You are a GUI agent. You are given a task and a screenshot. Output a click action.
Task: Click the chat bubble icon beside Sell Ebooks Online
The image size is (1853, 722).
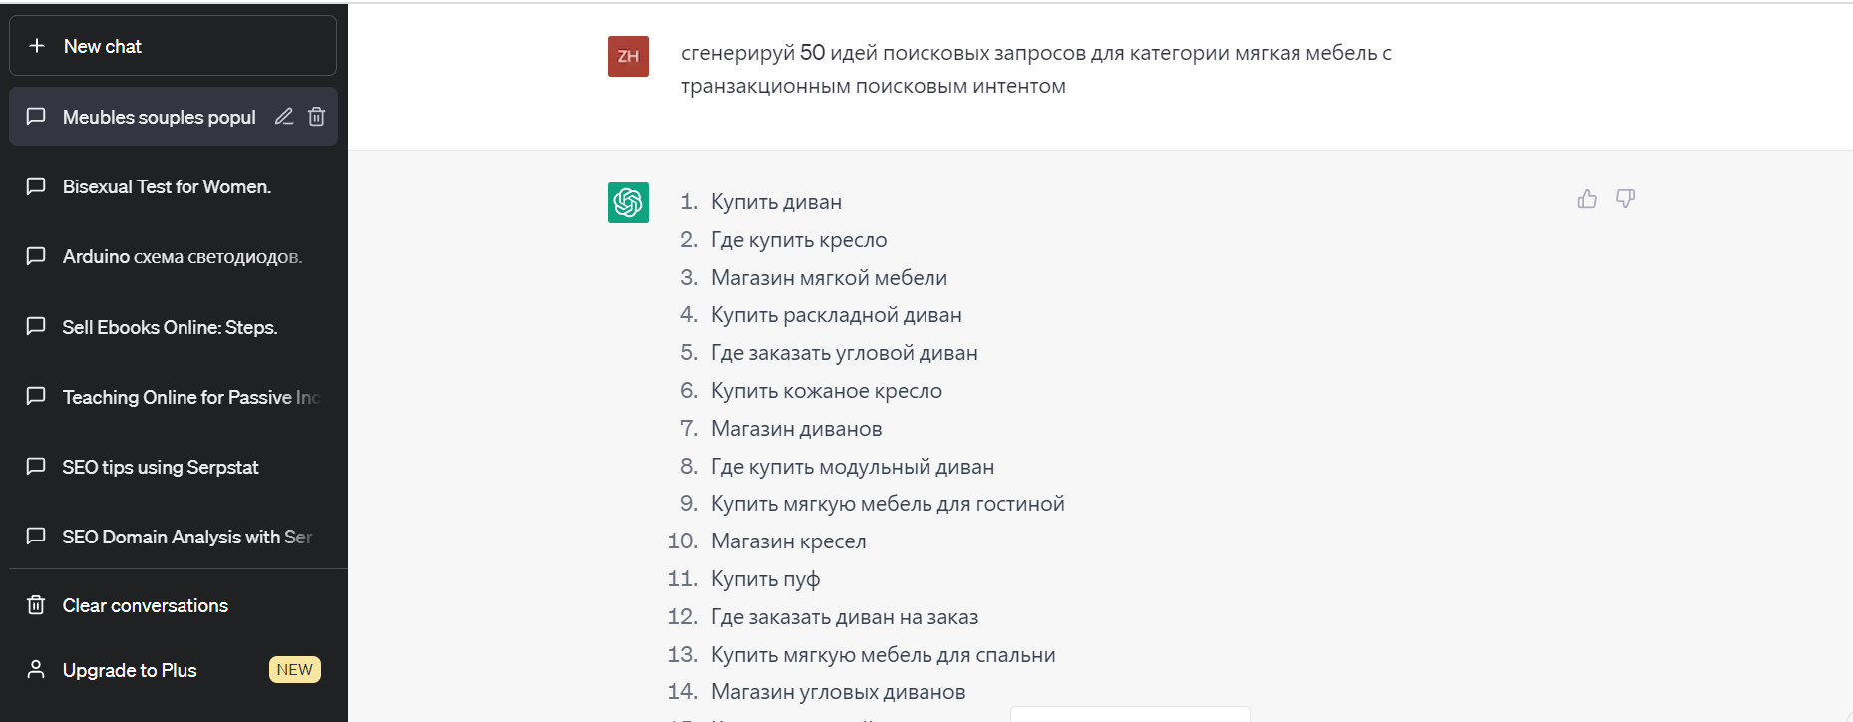[35, 326]
